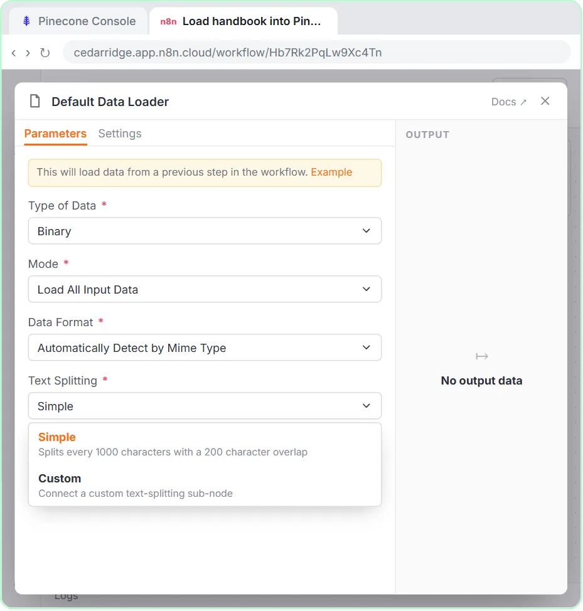Viewport: 583px width, 611px height.
Task: Choose the Simple splitting option
Action: coord(205,444)
